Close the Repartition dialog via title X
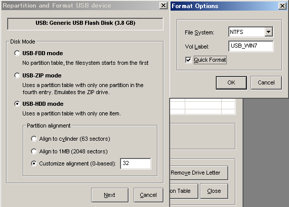The image size is (289, 207). [x=163, y=6]
